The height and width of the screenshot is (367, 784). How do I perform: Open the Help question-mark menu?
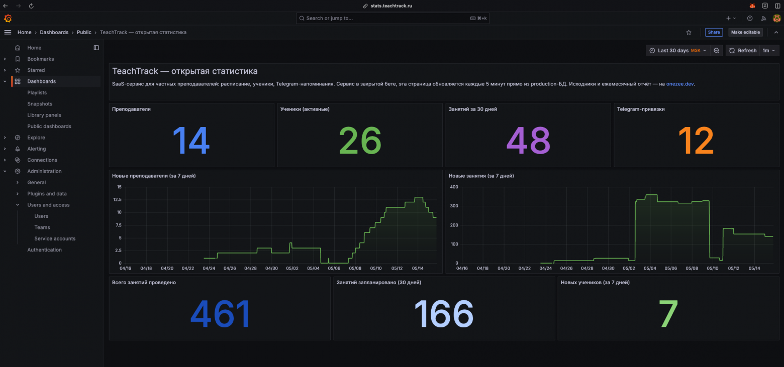click(750, 18)
